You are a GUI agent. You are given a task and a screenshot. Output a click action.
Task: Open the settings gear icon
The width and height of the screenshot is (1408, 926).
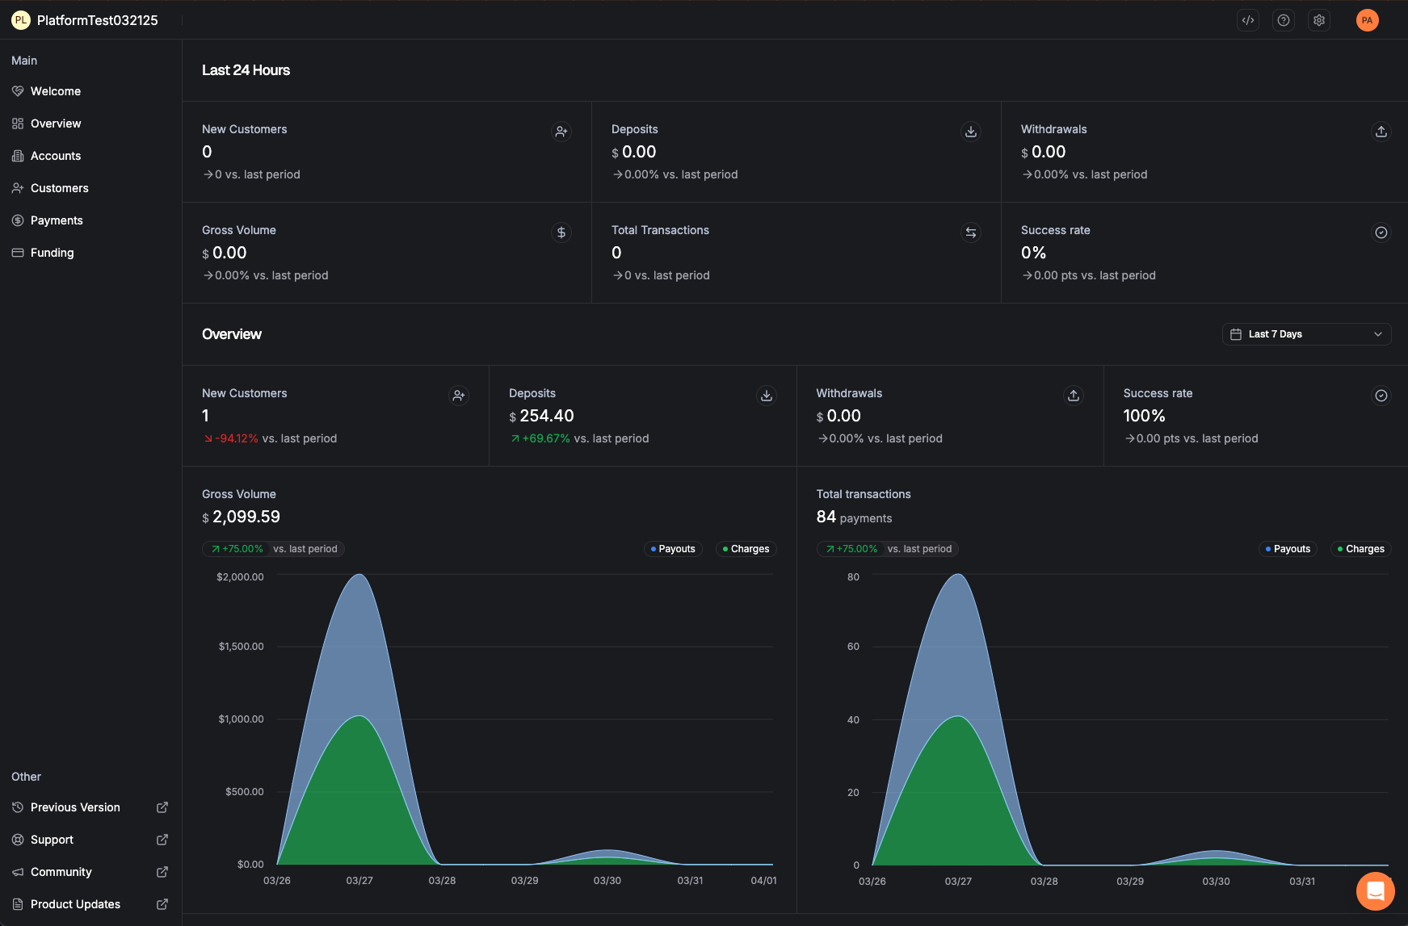[x=1318, y=20]
